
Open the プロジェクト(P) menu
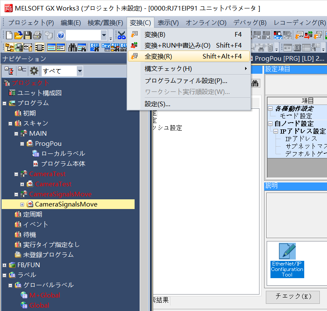(31, 22)
